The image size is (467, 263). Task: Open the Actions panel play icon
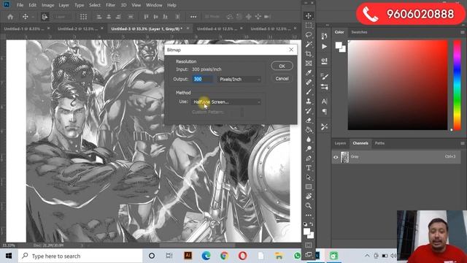pyautogui.click(x=324, y=47)
